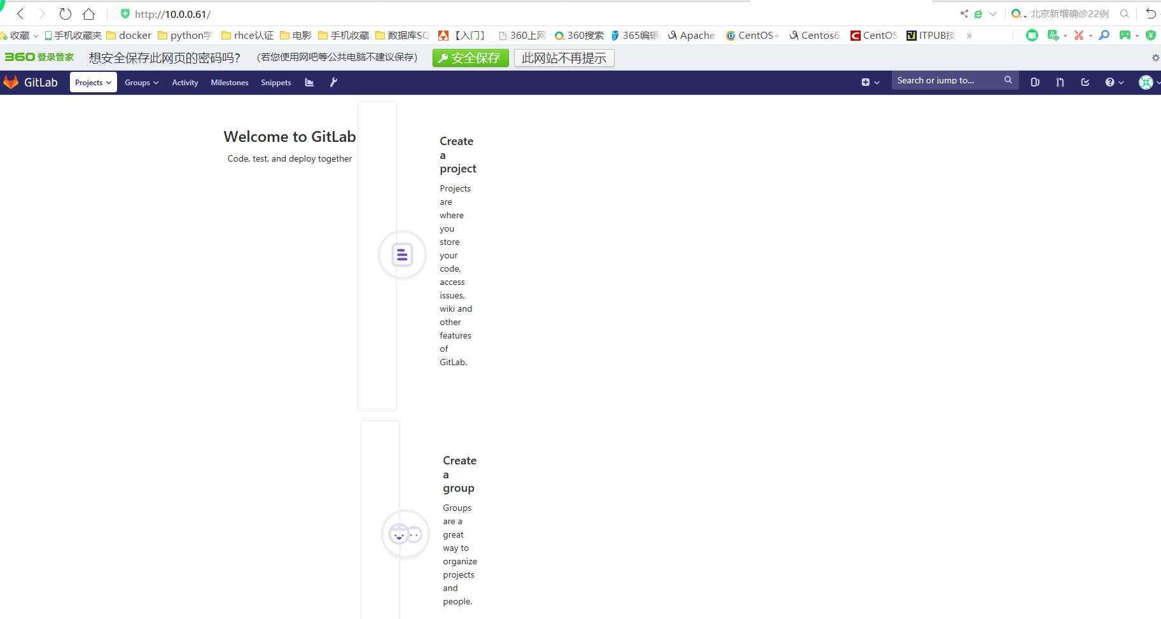This screenshot has width=1161, height=619.
Task: Expand the Projects dropdown
Action: [93, 82]
